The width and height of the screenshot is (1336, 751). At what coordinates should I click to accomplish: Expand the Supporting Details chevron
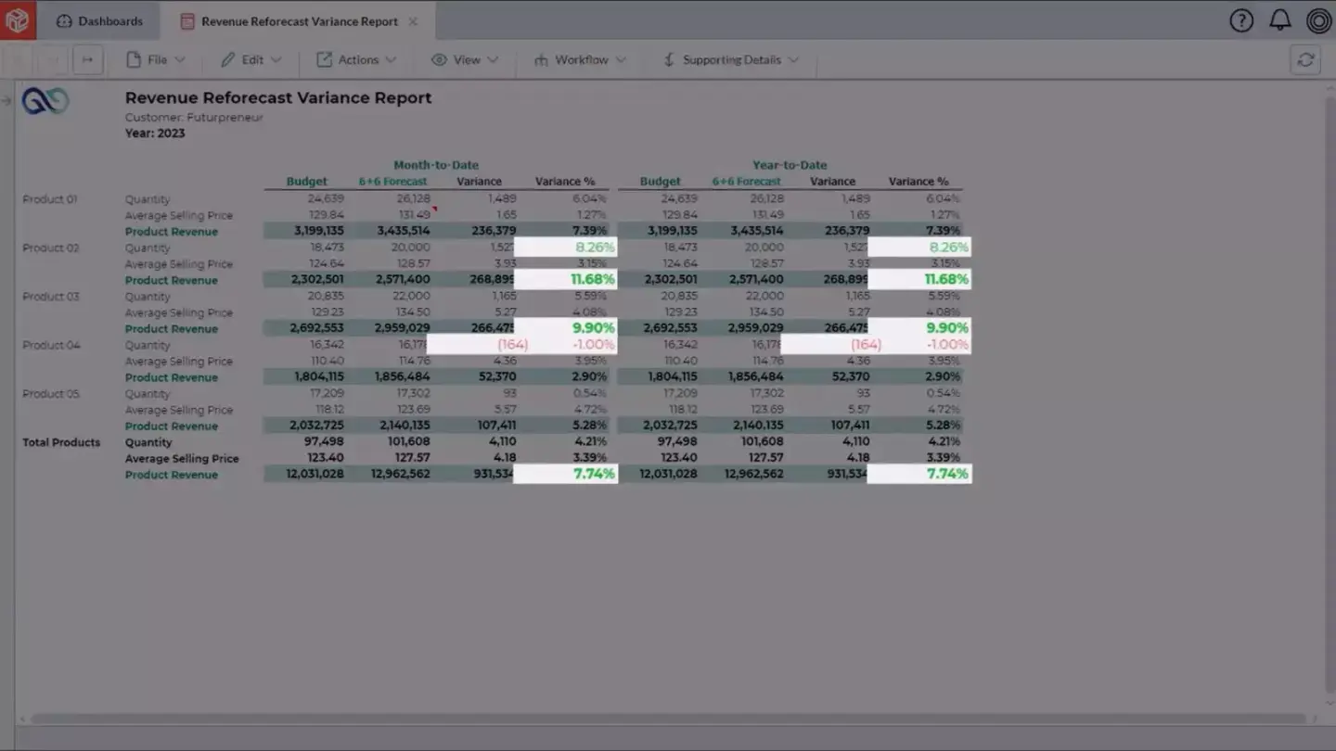[x=793, y=59]
